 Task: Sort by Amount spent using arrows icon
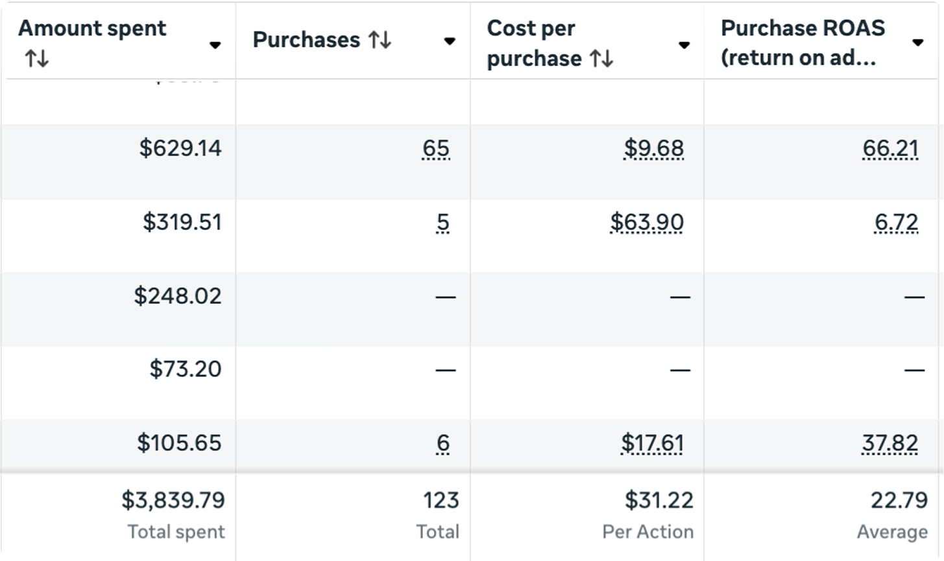coord(36,60)
